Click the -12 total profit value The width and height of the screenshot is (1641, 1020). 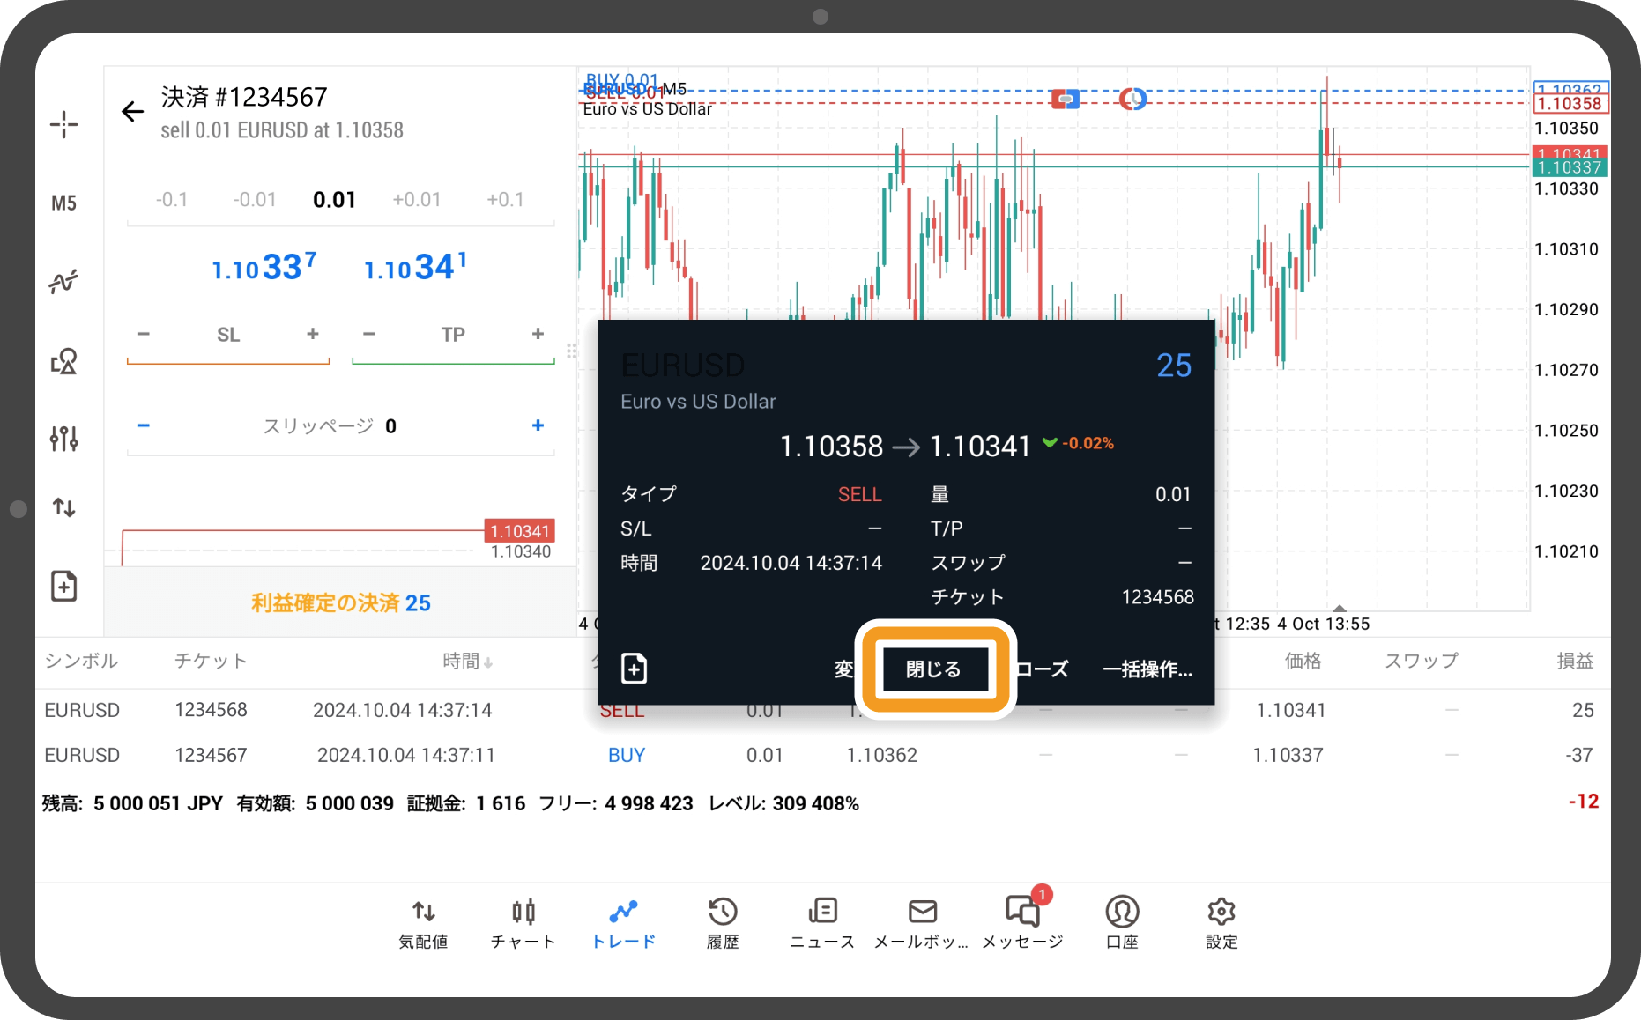[x=1583, y=802]
